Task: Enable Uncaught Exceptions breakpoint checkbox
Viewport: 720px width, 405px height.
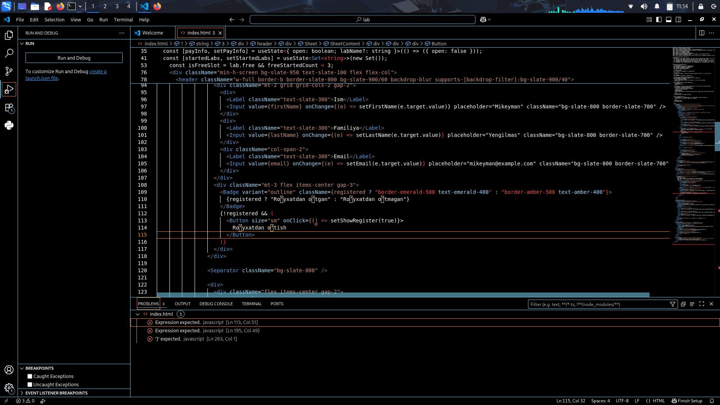Action: coord(30,385)
